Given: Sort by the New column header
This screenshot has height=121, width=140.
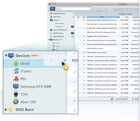Looking at the screenshot, I should tap(84, 17).
